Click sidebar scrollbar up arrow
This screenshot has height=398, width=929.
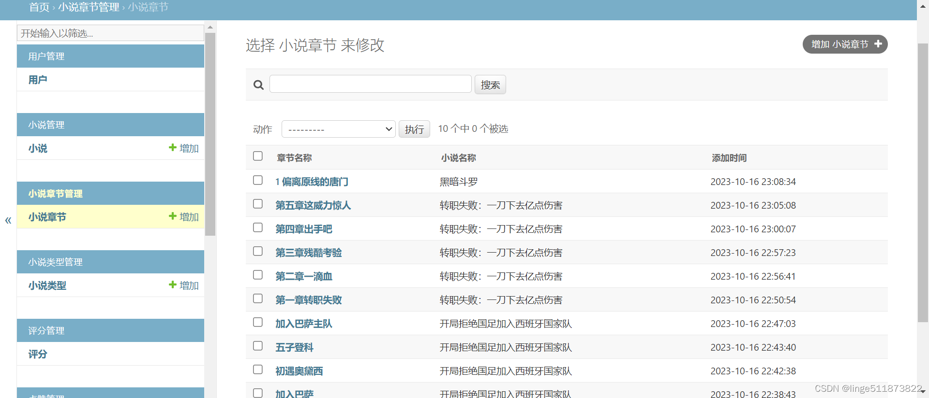point(210,27)
